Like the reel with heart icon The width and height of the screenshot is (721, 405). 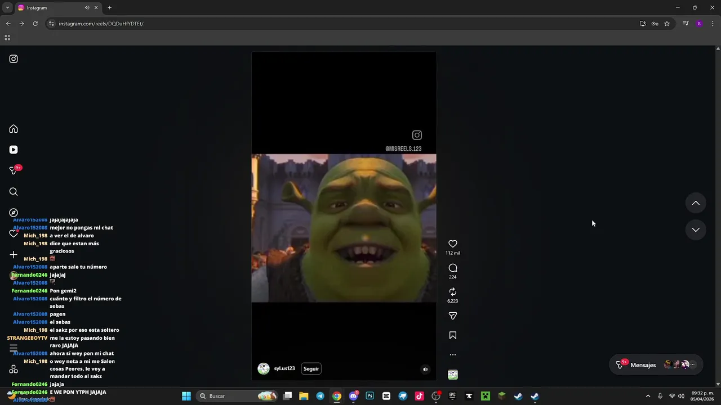452,244
